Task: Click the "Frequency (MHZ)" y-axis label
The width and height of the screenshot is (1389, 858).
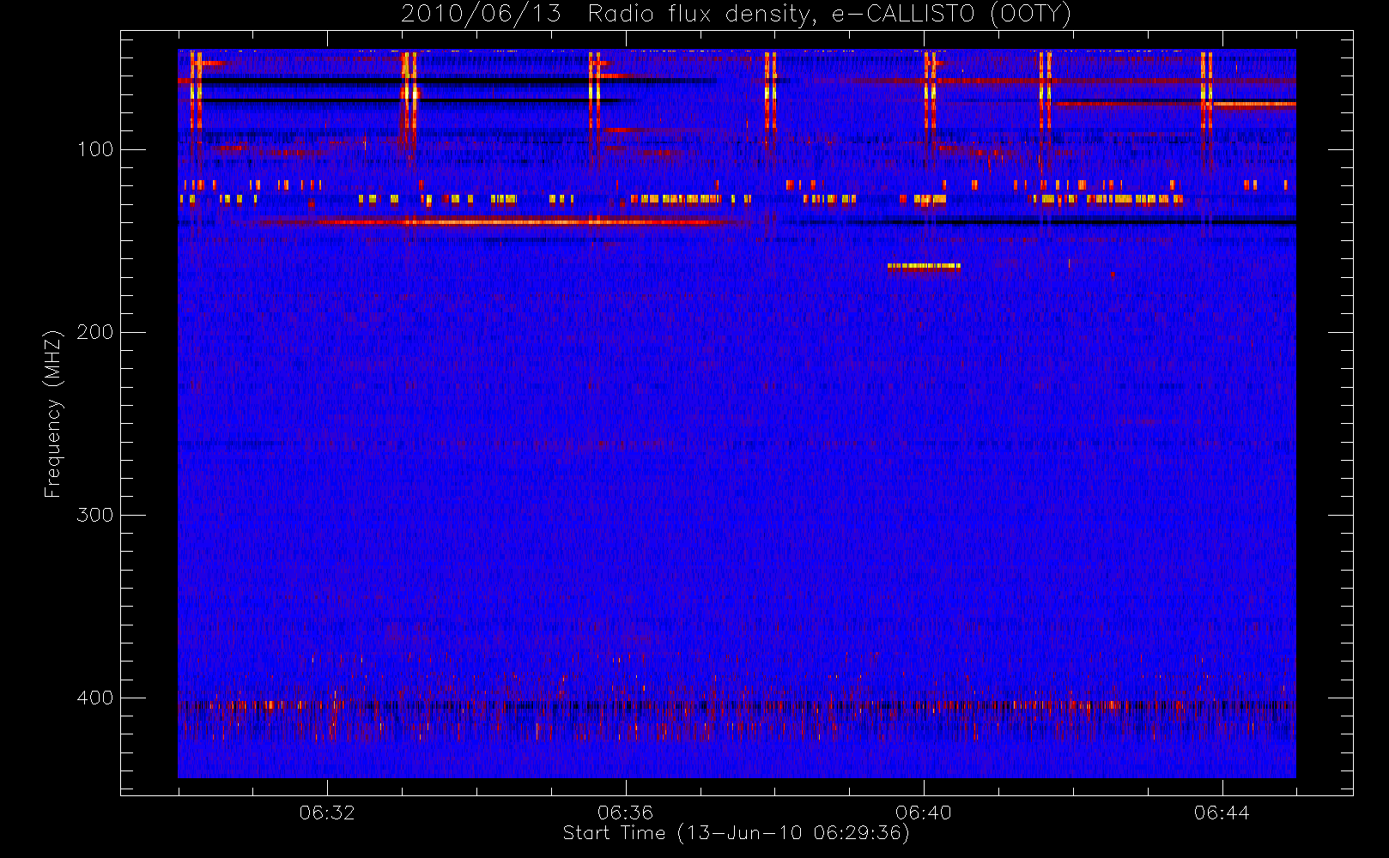Action: coord(53,414)
